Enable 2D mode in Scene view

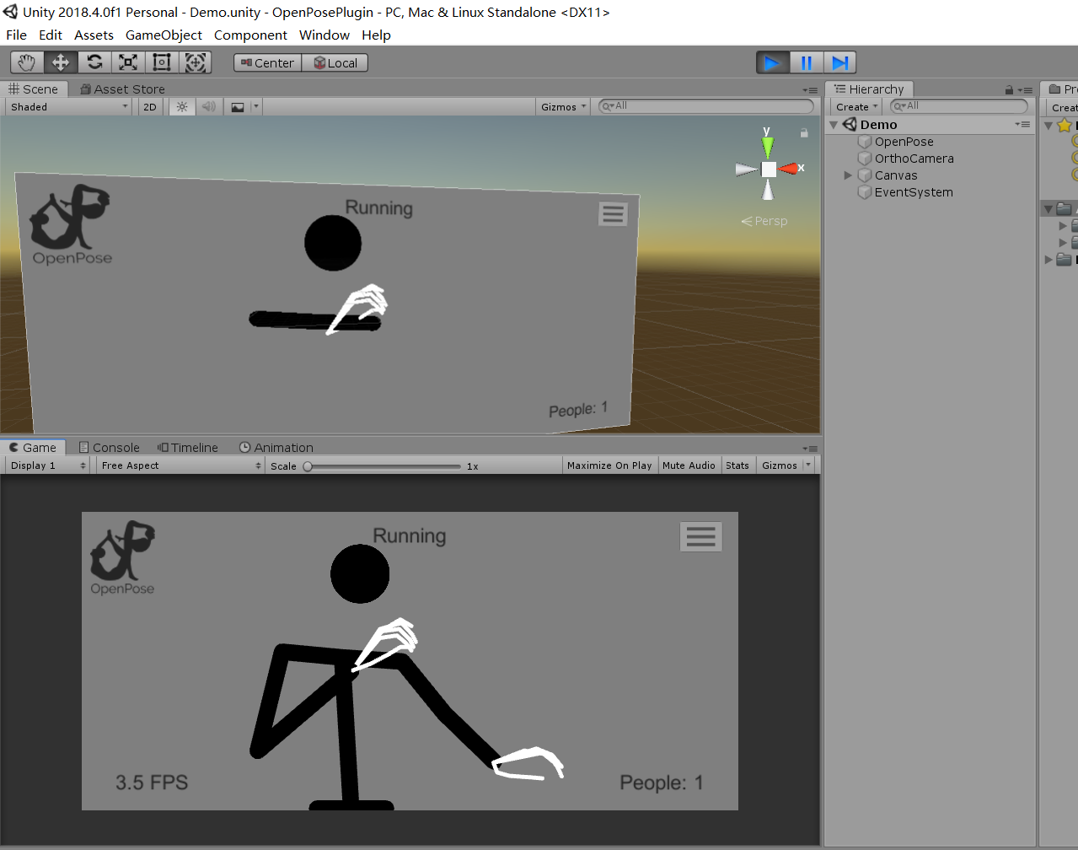coord(149,106)
